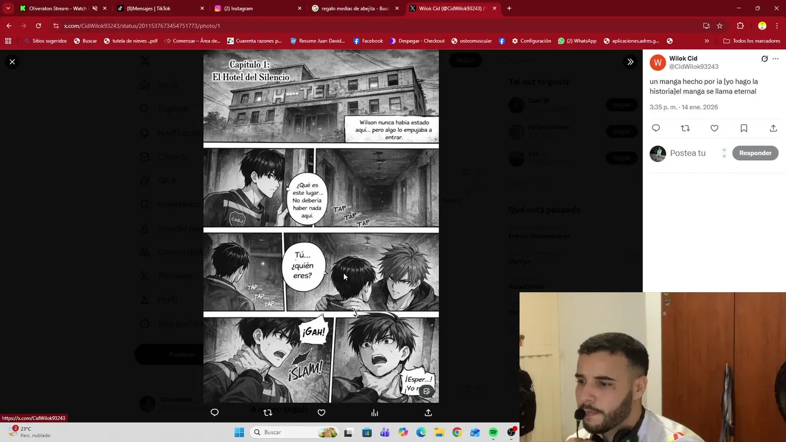Open 'Despegar - Checkout' bookmark
Viewport: 786px width, 442px height.
point(417,41)
